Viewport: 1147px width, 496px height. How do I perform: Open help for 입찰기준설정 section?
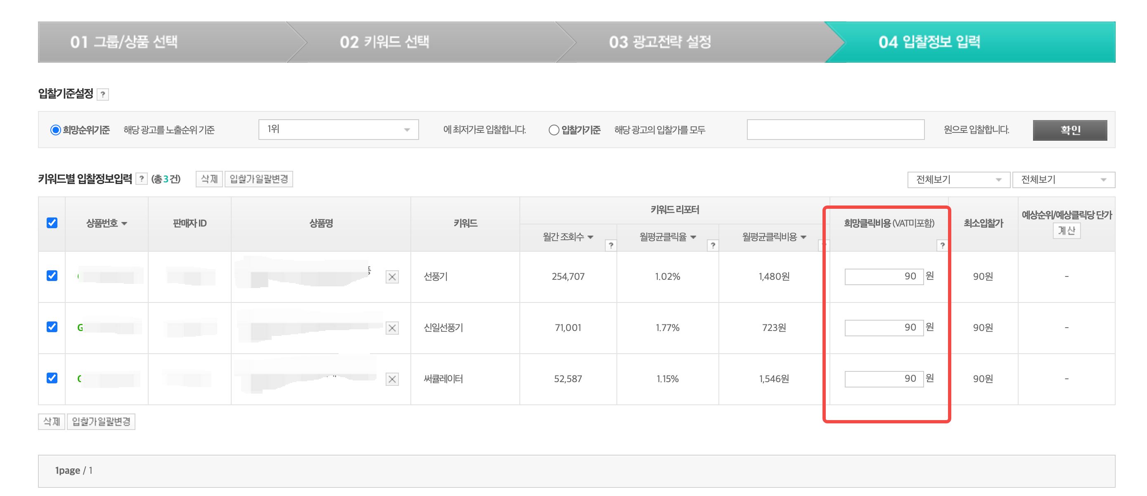103,94
